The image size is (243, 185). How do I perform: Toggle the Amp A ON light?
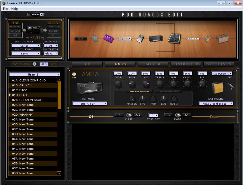click(x=74, y=74)
